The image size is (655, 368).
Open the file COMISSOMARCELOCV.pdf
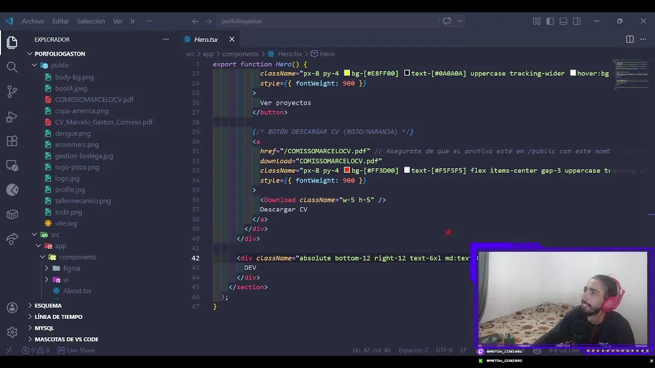94,100
